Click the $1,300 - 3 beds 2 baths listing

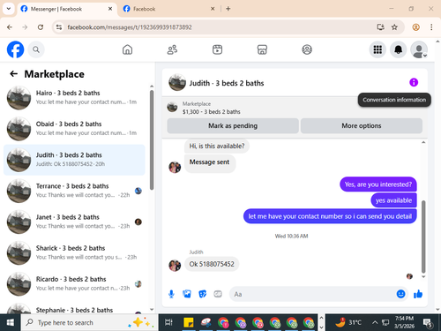coord(212,112)
